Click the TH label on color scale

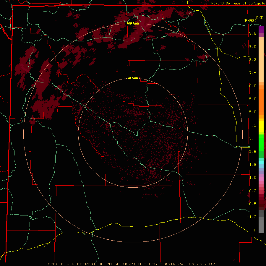(x=254, y=230)
